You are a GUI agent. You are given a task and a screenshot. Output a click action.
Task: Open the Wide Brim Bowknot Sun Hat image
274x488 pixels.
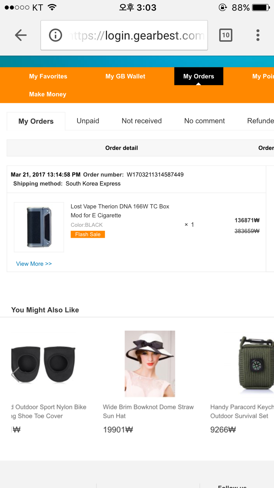click(150, 364)
